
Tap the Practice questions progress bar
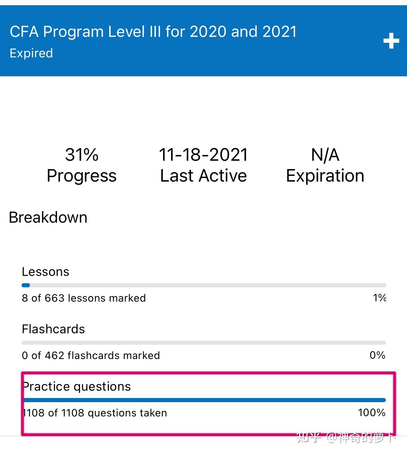203,400
